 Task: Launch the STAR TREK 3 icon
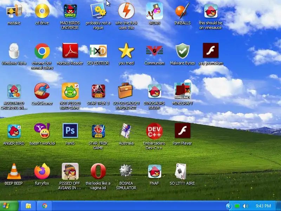click(98, 91)
